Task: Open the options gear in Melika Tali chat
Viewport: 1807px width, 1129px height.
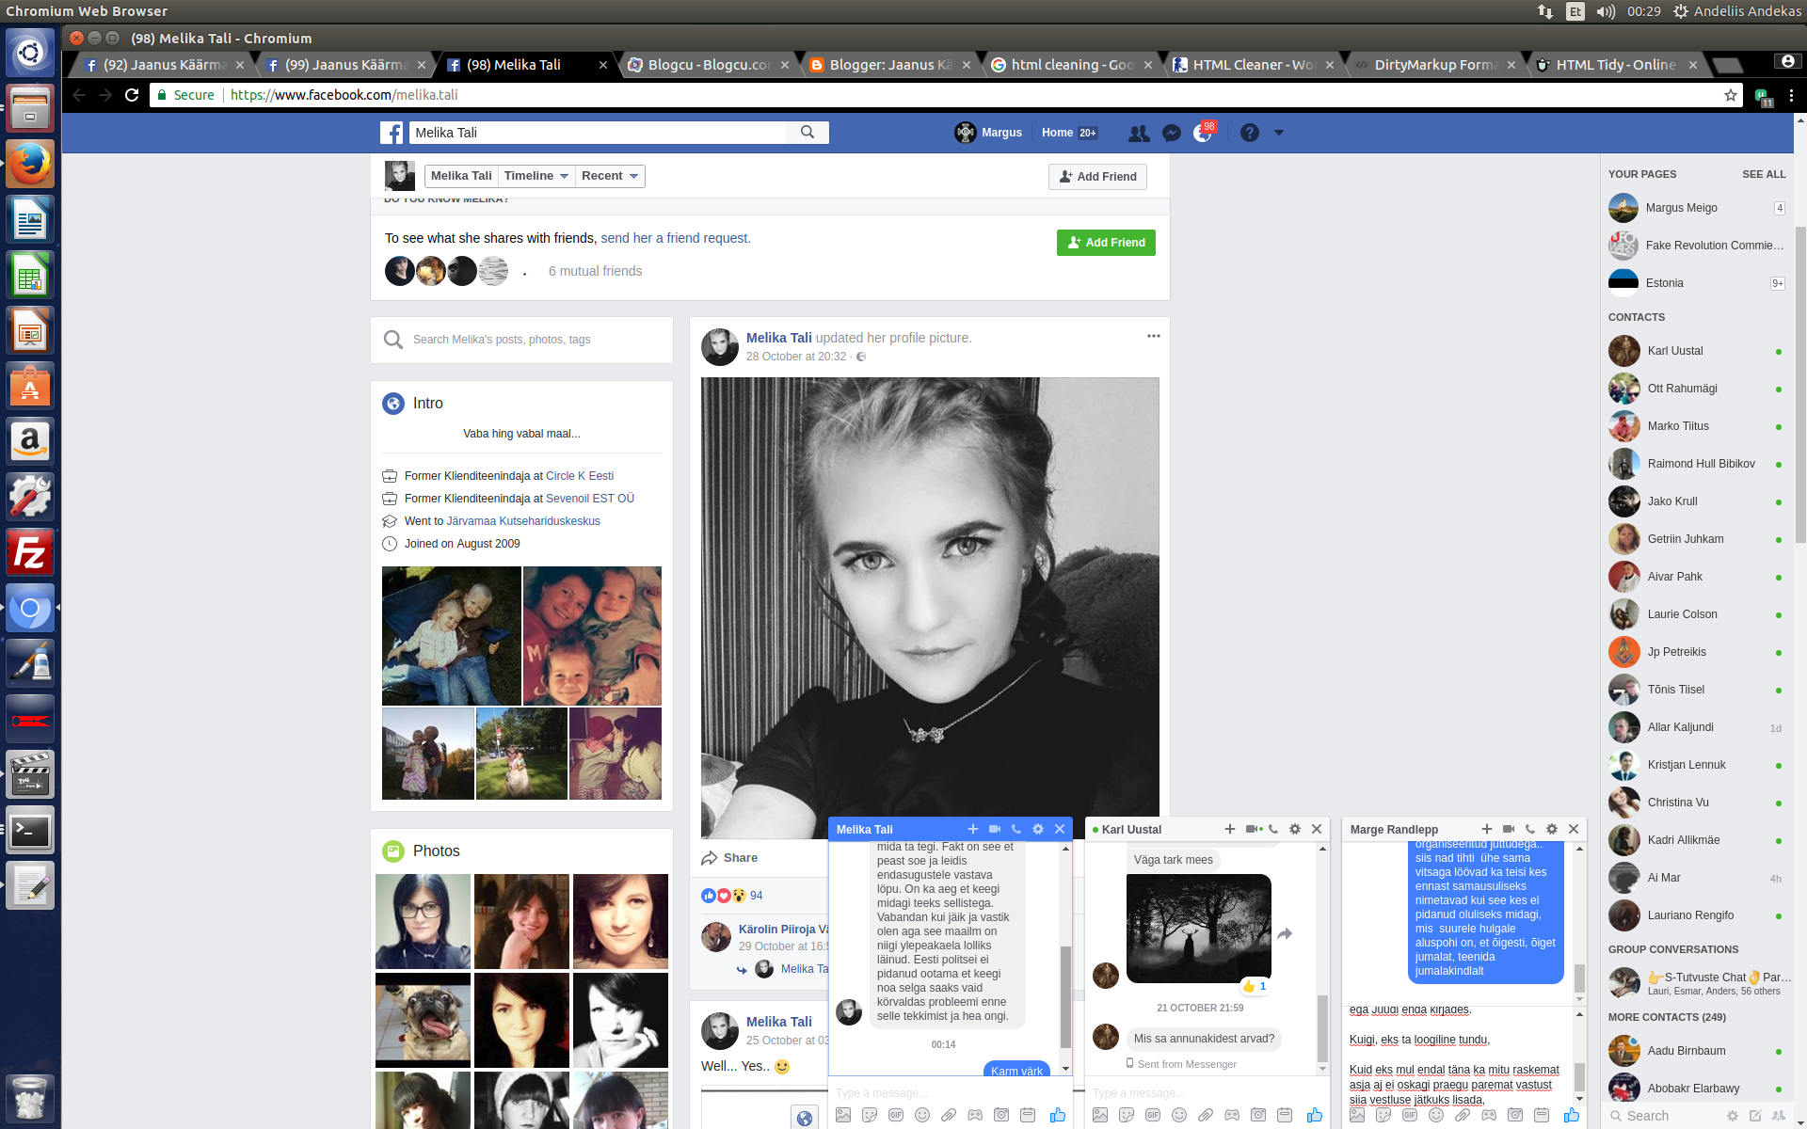Action: point(1038,829)
